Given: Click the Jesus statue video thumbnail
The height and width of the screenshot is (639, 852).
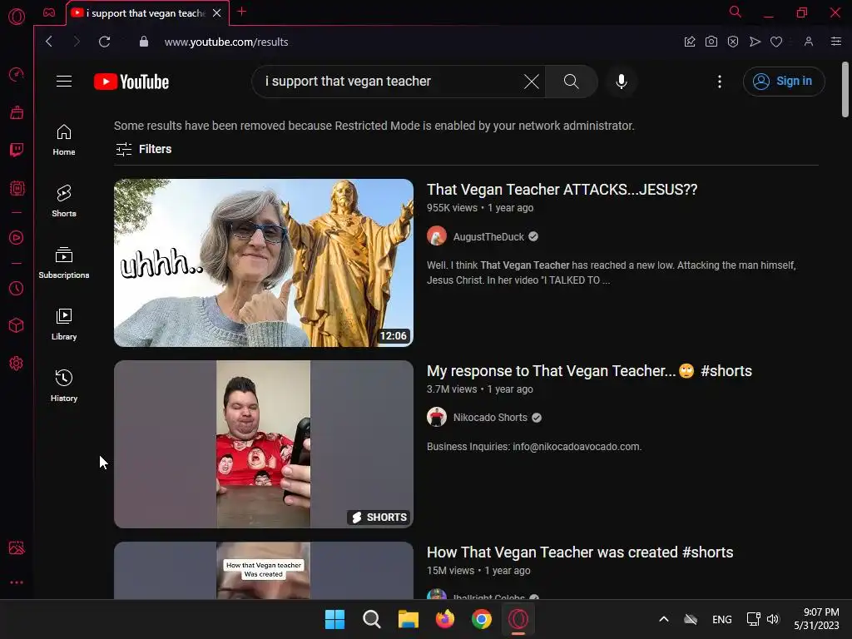Looking at the screenshot, I should 264,263.
